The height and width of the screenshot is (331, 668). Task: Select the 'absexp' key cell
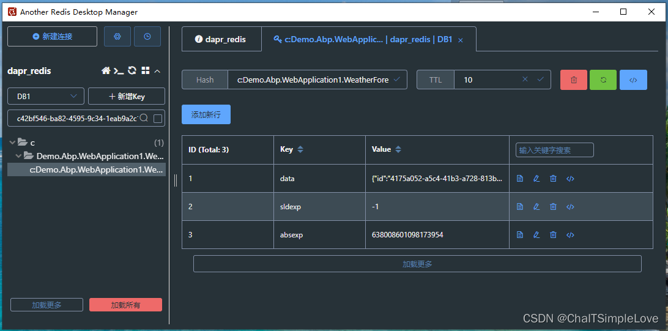319,235
